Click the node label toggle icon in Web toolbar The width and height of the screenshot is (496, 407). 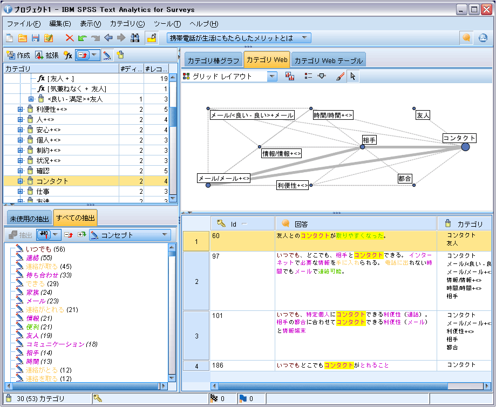coord(322,76)
